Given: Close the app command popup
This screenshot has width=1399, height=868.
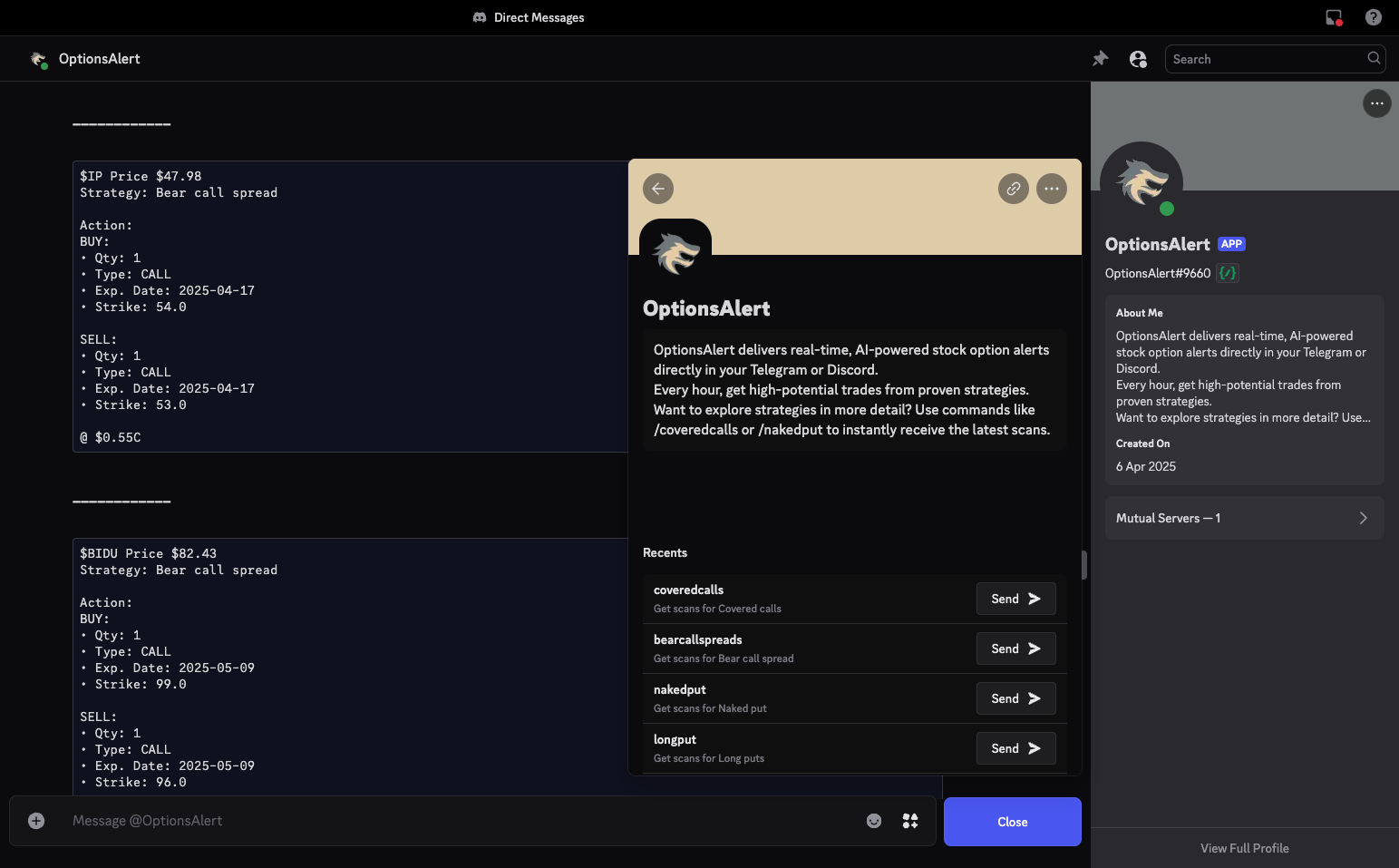Looking at the screenshot, I should tap(1013, 822).
